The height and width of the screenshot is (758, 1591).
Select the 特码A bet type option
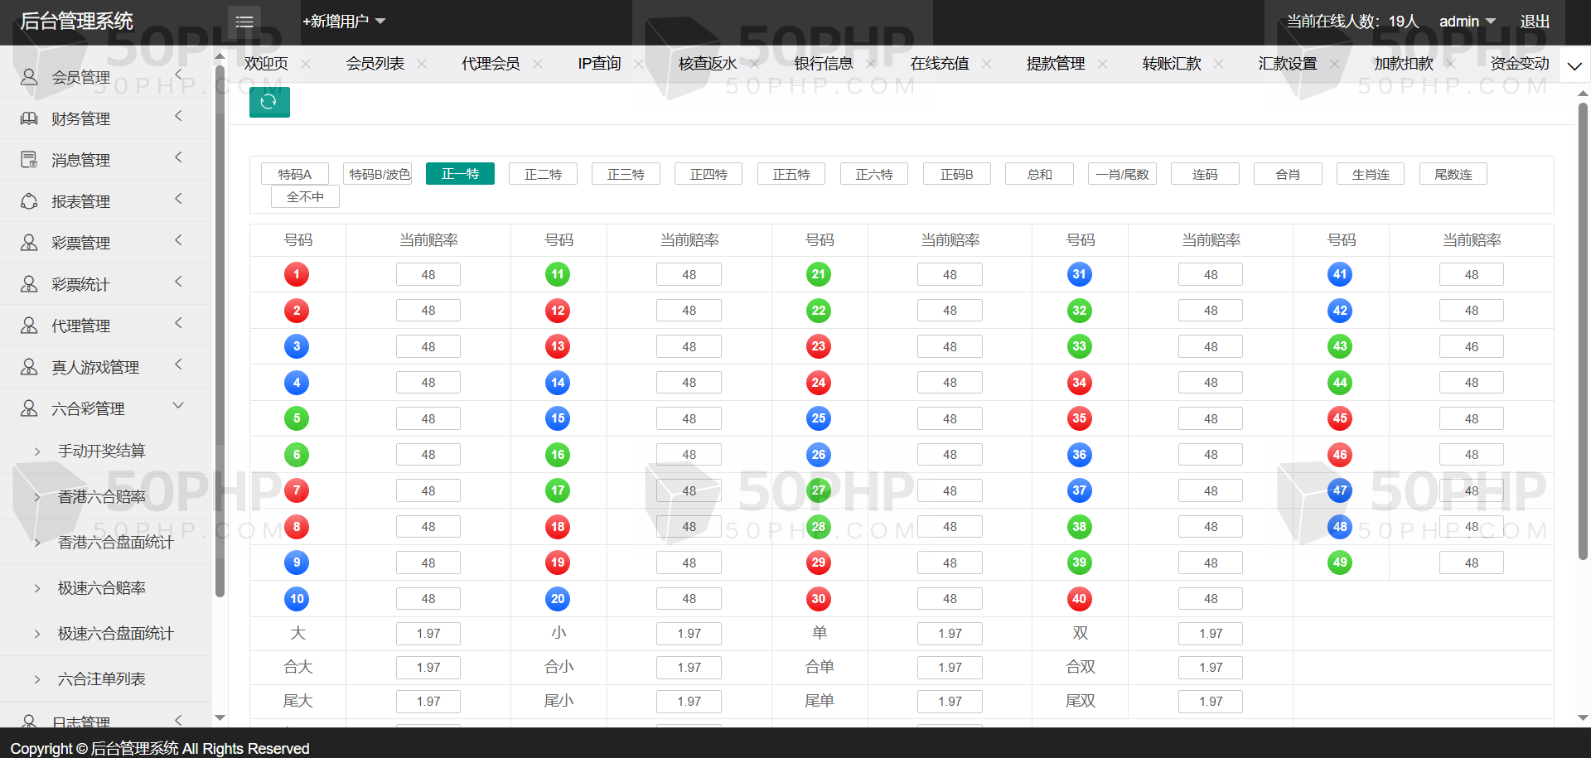point(295,174)
